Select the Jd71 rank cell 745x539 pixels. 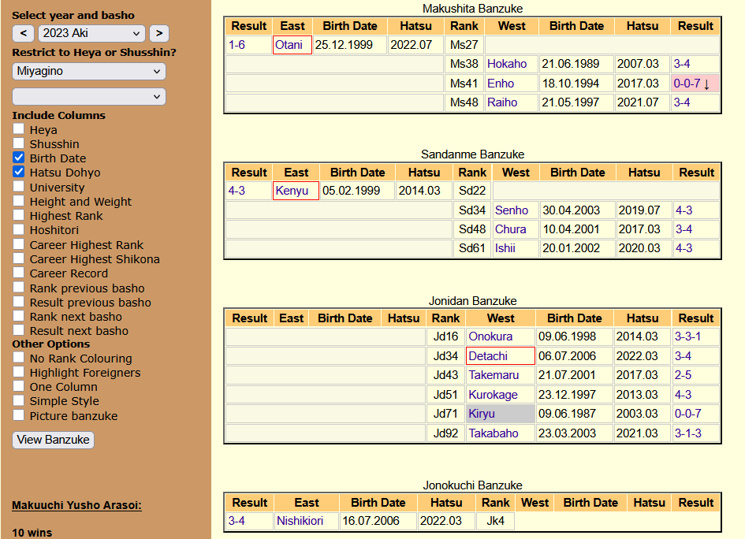click(x=445, y=414)
